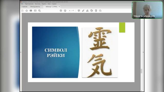Send file by email envelope icon
The width and height of the screenshot is (164, 92).
point(35,11)
